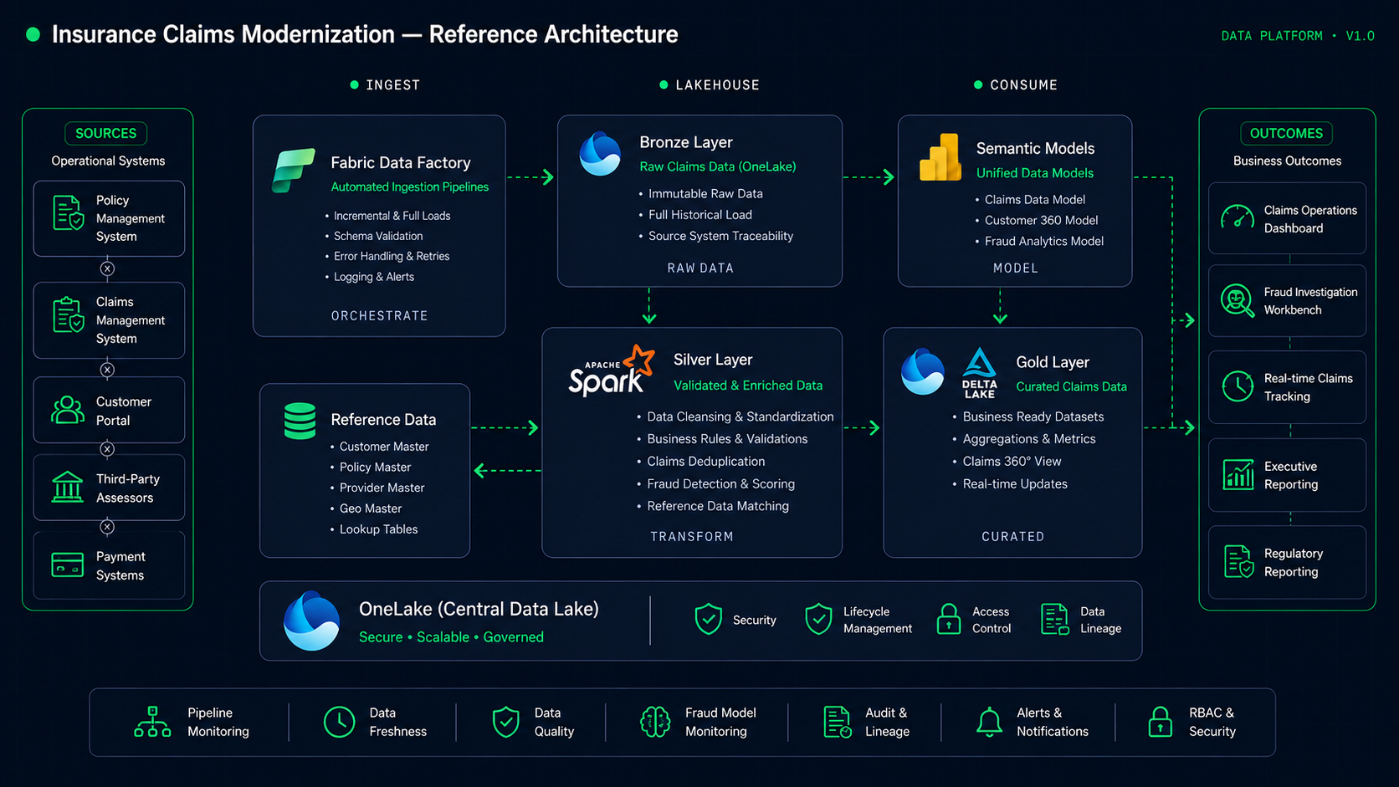Click the "Claims Deduplication" bullet
Image resolution: width=1399 pixels, height=787 pixels.
click(x=705, y=462)
